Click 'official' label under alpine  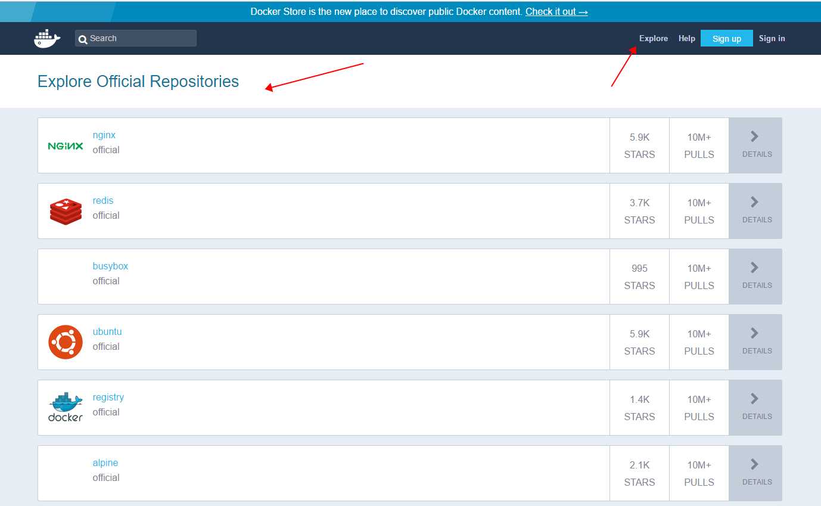tap(106, 478)
